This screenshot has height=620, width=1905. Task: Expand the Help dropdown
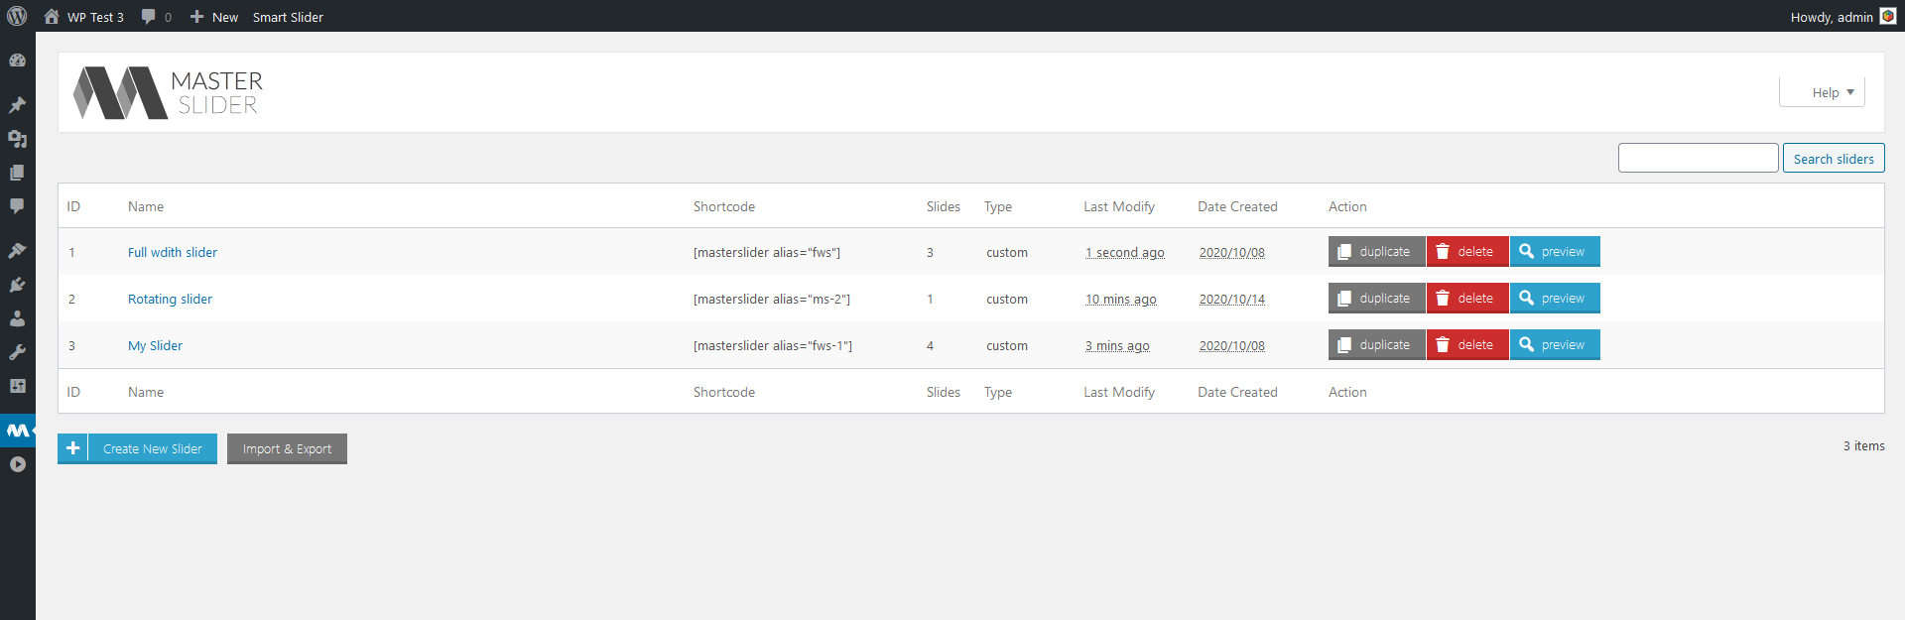1823,92
